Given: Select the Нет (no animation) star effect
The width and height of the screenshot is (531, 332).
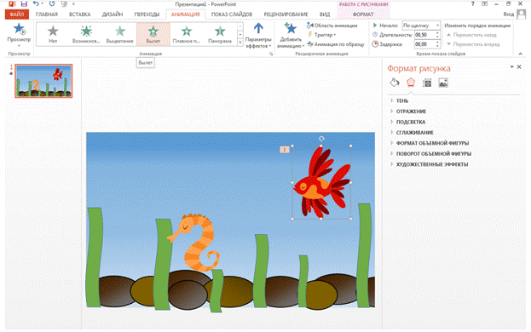Looking at the screenshot, I should (53, 31).
